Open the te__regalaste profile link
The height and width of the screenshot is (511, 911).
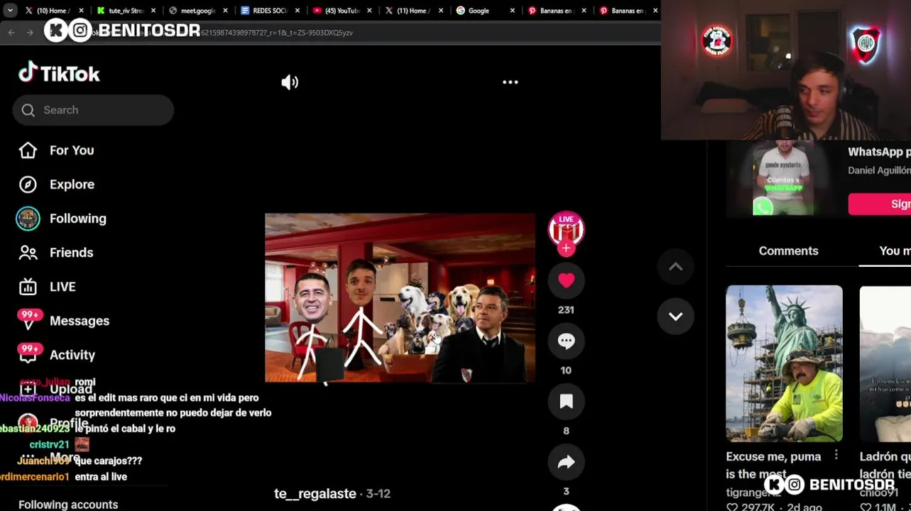click(x=315, y=493)
